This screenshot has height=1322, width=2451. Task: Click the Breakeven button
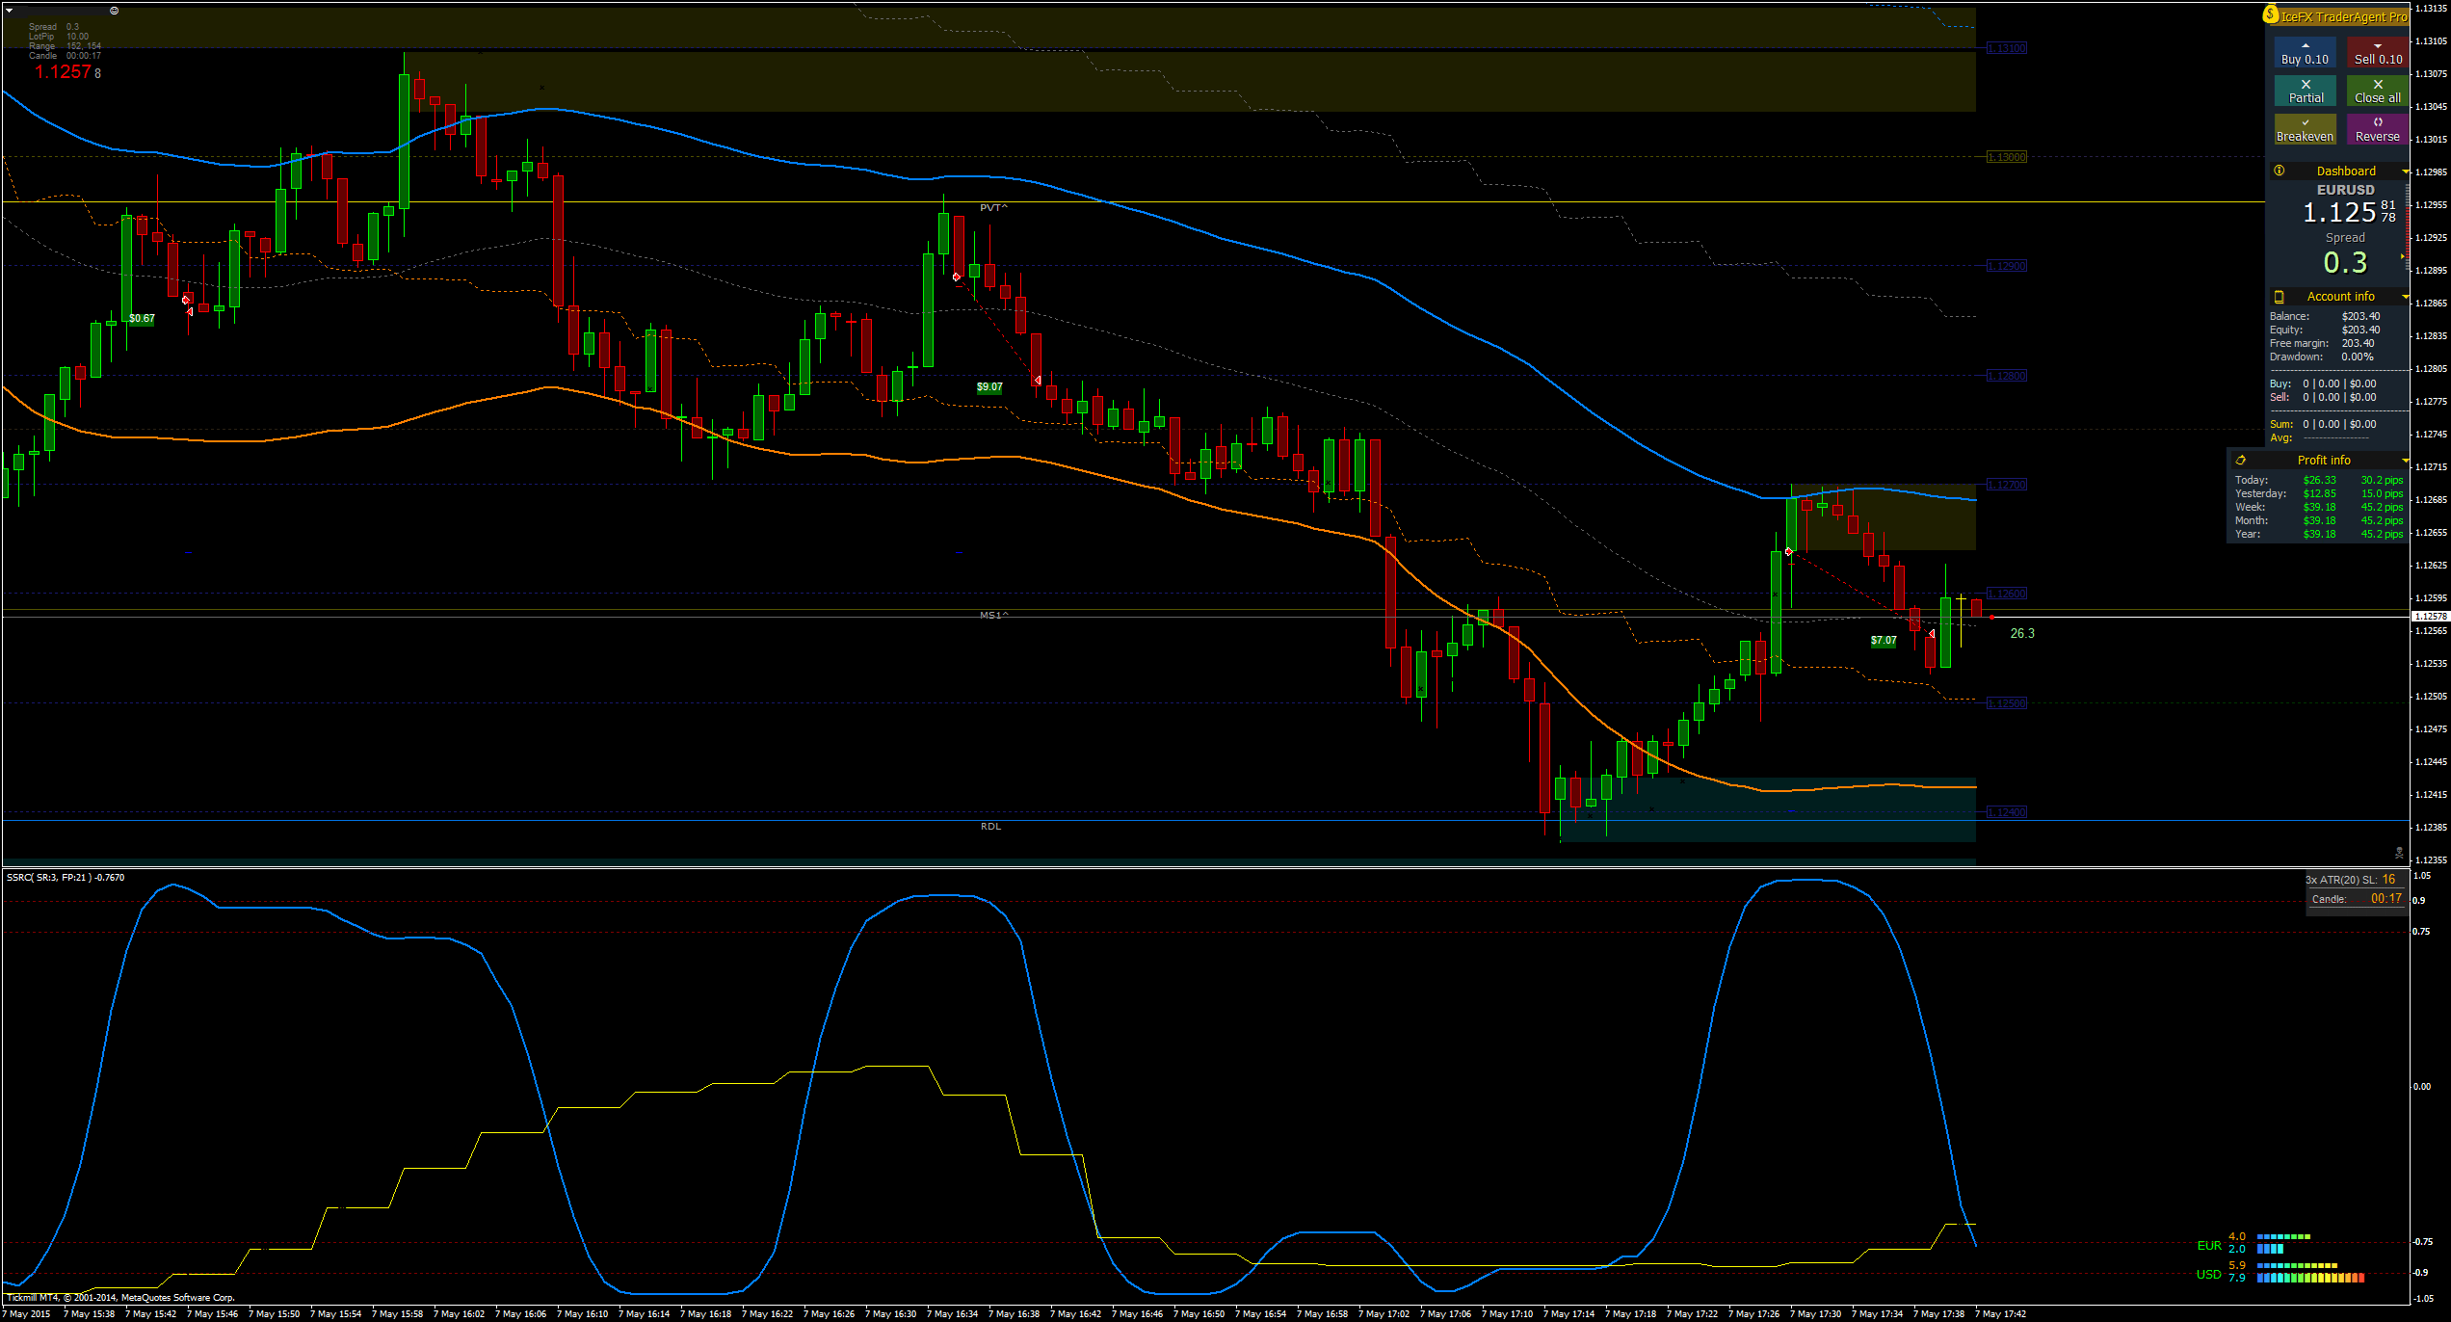click(2305, 129)
